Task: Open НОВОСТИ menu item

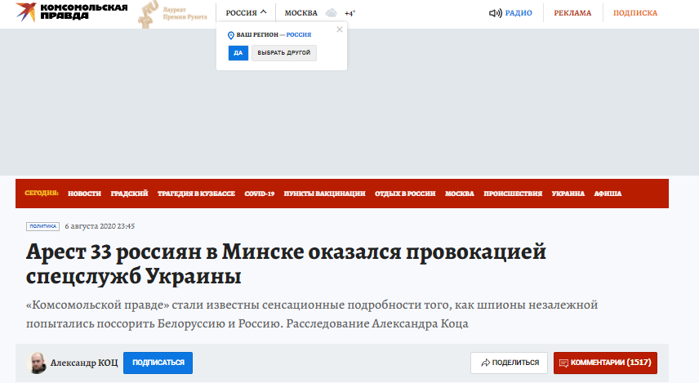Action: (84, 194)
